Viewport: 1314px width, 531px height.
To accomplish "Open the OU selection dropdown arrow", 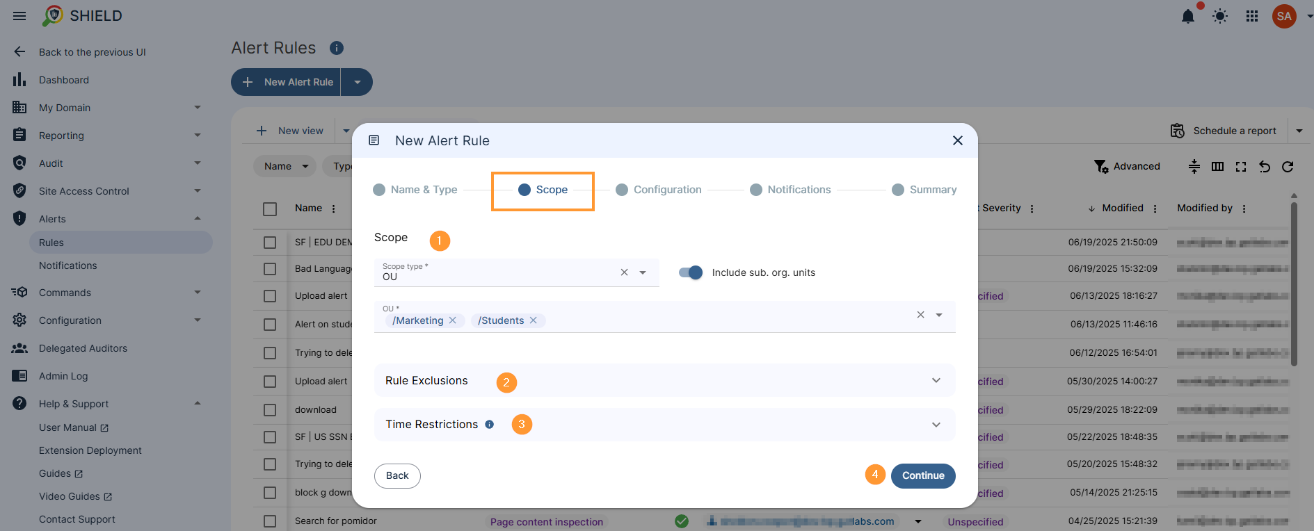I will click(939, 315).
